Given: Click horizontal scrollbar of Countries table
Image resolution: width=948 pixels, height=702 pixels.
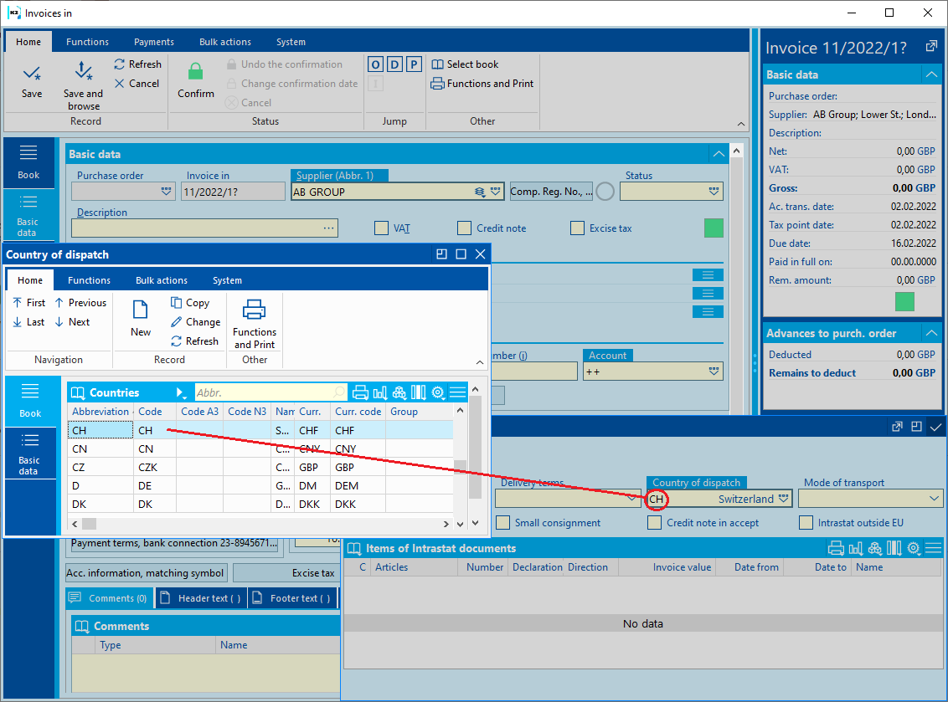Looking at the screenshot, I should [261, 524].
